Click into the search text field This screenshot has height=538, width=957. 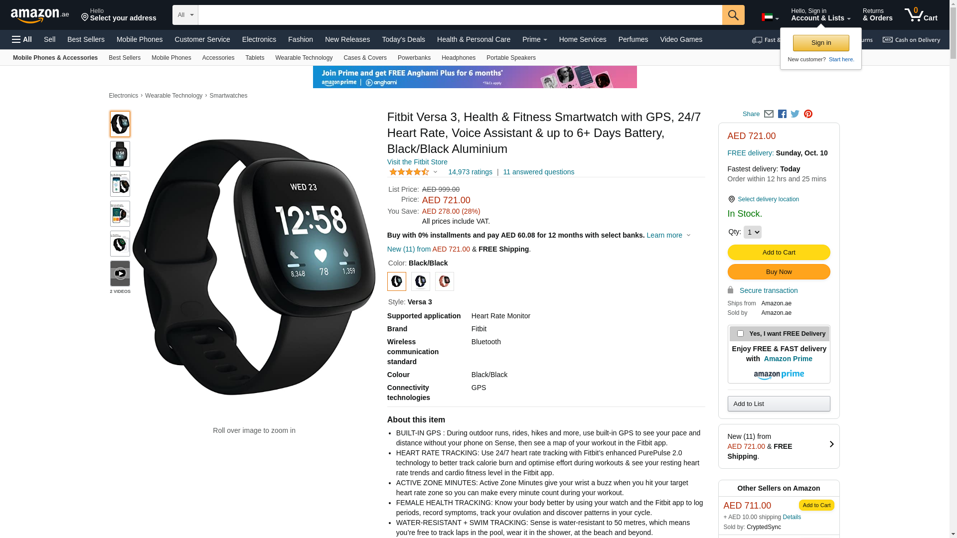pyautogui.click(x=460, y=15)
